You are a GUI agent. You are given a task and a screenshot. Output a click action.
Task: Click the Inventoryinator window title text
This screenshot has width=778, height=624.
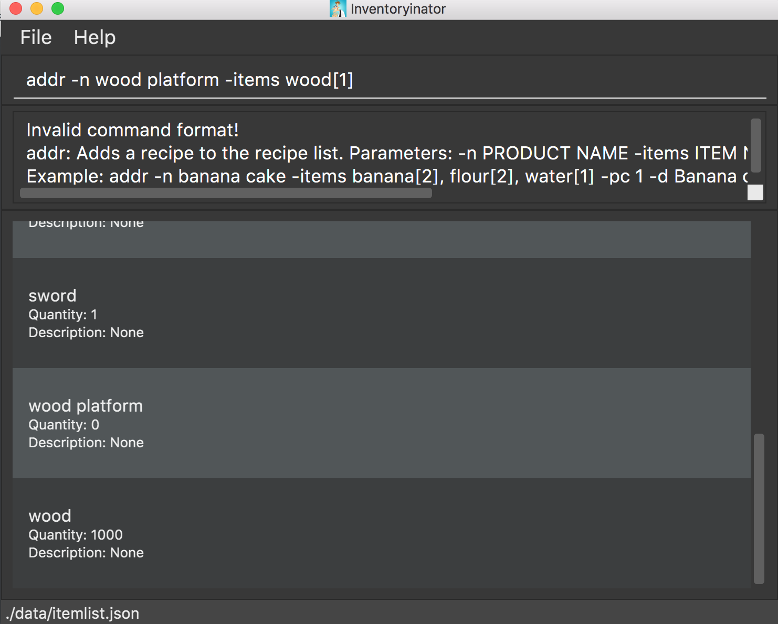click(398, 9)
